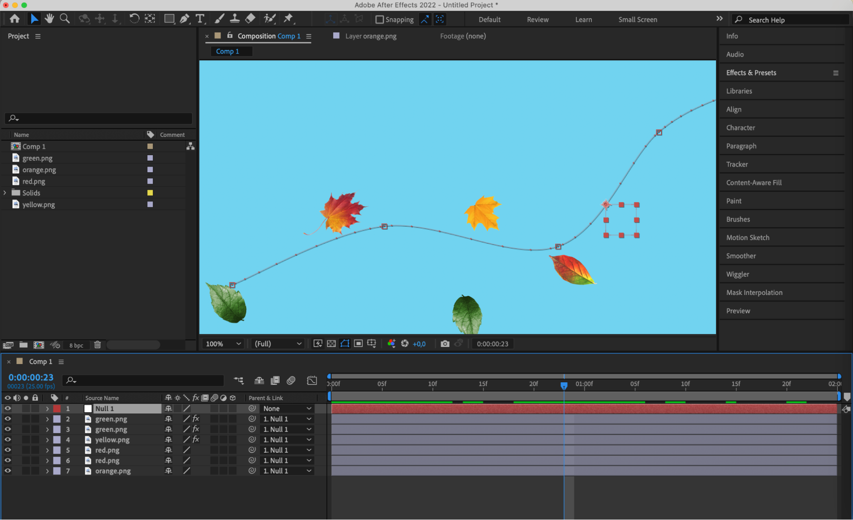Click the 8 bpc color depth button
This screenshot has width=853, height=520.
point(76,345)
